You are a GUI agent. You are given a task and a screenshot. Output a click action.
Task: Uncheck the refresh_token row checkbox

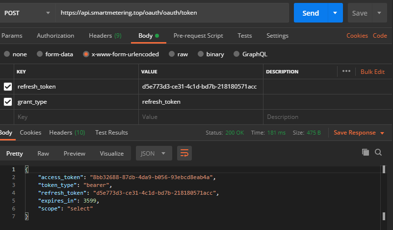(x=8, y=87)
